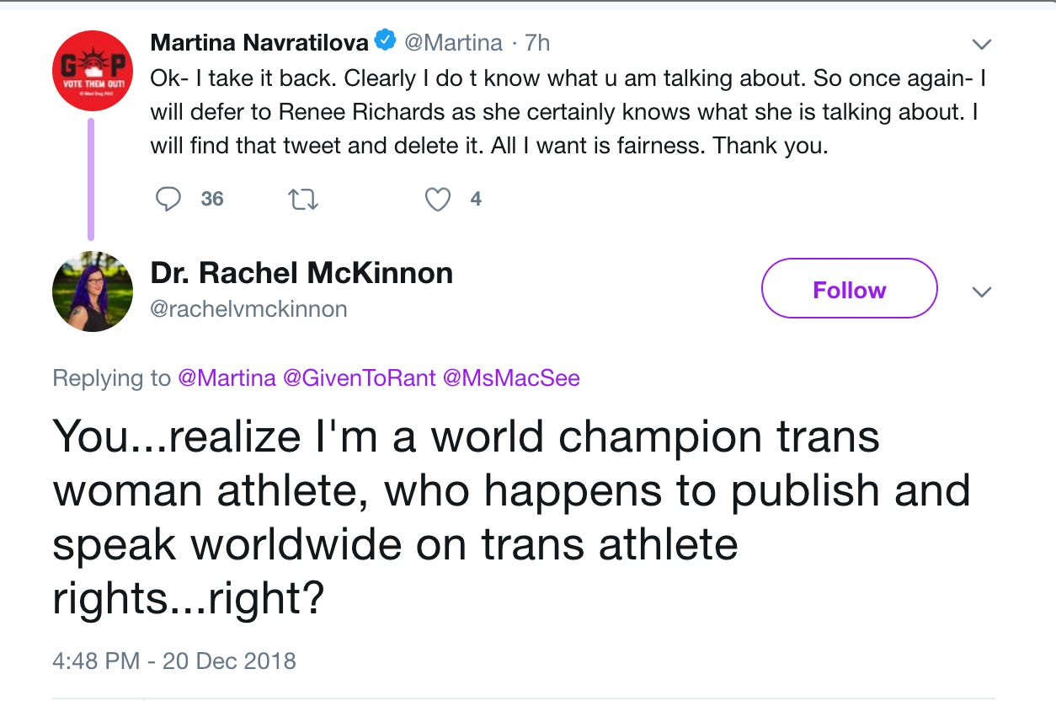Open the dropdown chevron next to Follow
This screenshot has height=701, width=1056.
982,292
